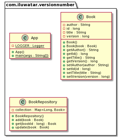Click the public marker beside BookRepository()
The width and height of the screenshot is (121, 137).
click(13, 116)
